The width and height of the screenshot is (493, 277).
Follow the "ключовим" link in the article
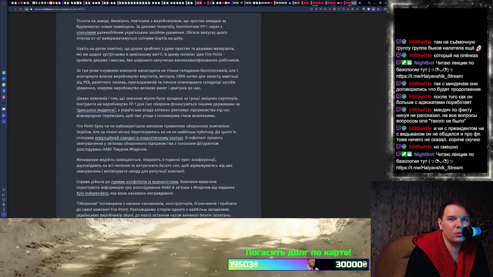(86, 32)
